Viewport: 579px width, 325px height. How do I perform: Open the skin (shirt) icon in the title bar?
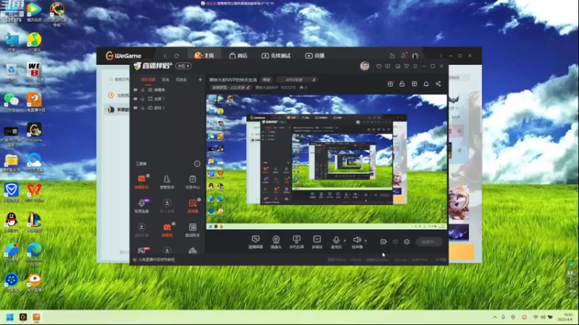407,66
